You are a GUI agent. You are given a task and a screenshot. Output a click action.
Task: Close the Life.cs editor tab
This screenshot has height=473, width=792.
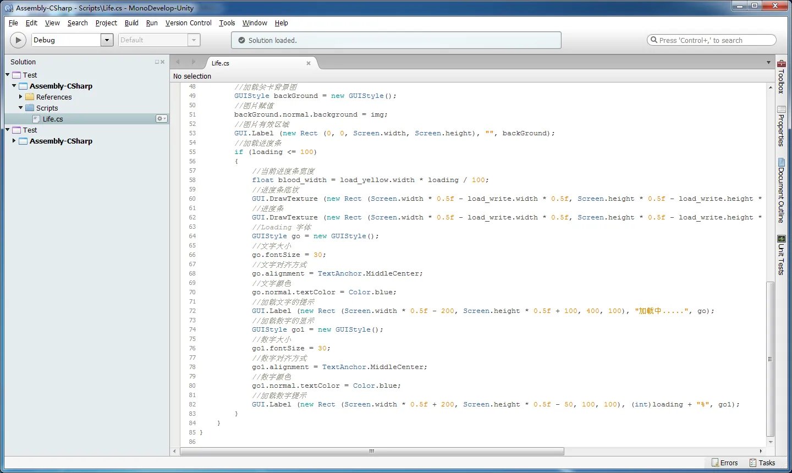(309, 63)
